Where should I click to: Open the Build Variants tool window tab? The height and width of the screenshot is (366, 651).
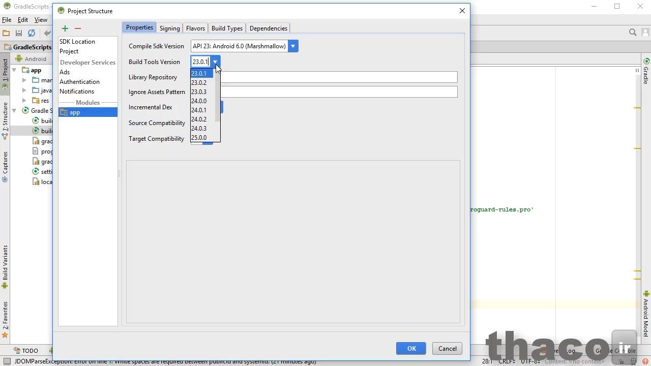coord(5,266)
